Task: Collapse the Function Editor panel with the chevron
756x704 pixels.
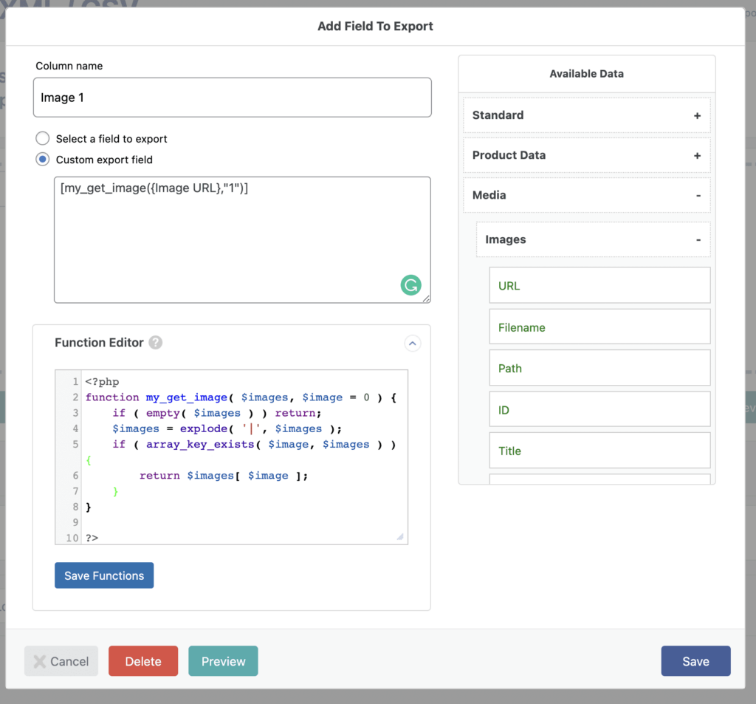Action: pyautogui.click(x=412, y=344)
